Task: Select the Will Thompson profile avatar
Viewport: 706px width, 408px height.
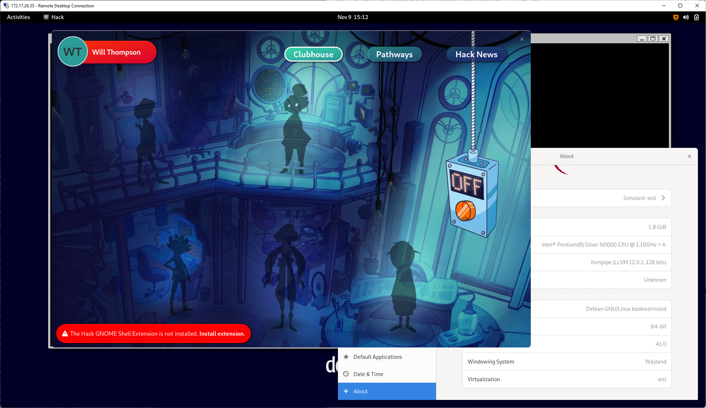Action: tap(73, 53)
